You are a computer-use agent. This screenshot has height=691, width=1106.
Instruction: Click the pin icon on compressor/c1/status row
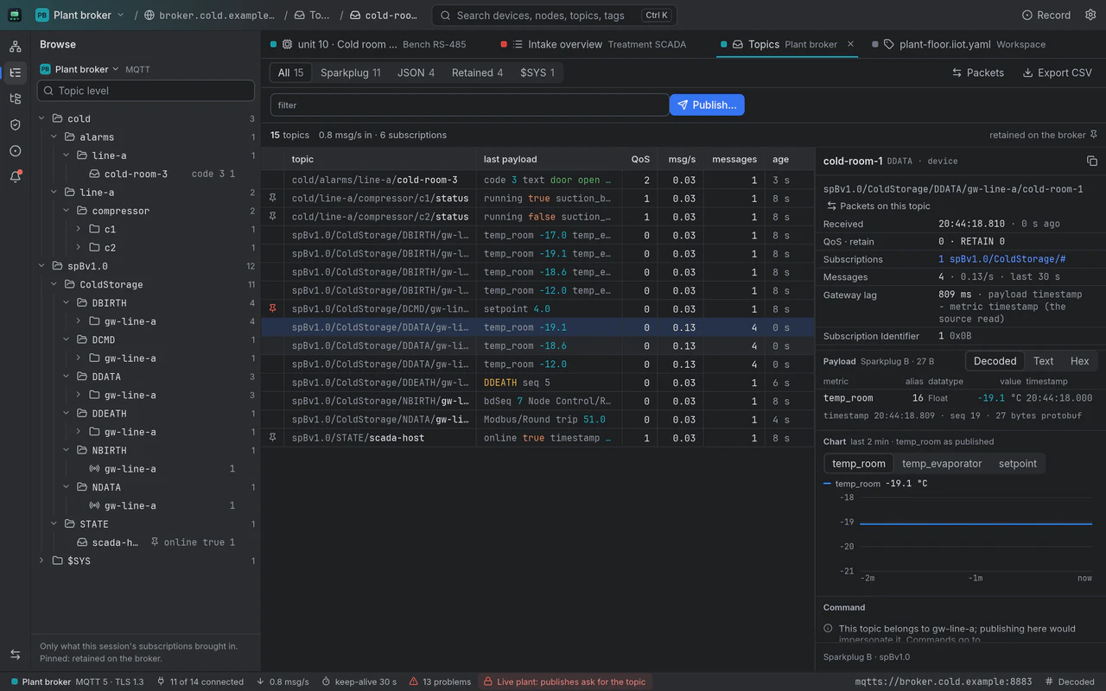pos(273,199)
